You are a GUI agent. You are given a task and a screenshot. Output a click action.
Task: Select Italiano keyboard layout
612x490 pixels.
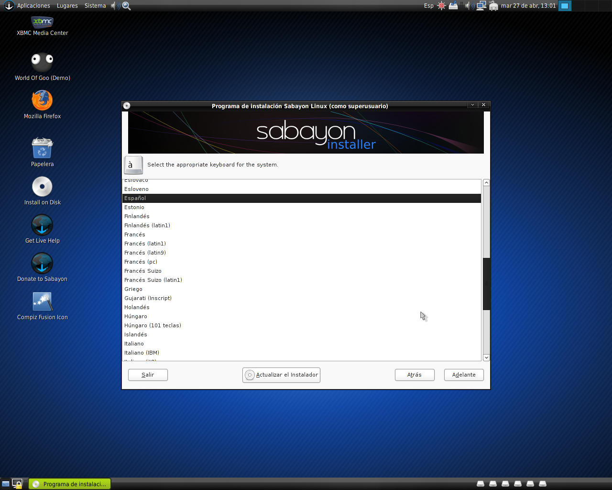click(302, 344)
